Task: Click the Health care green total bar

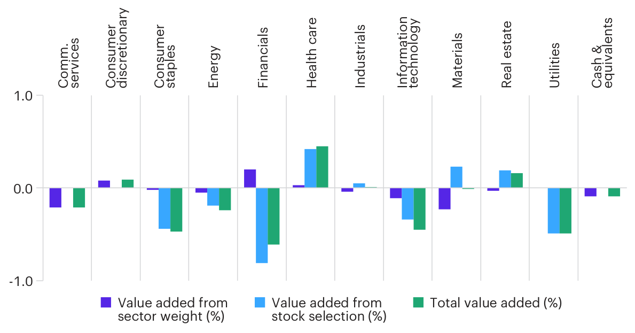Action: click(x=322, y=167)
